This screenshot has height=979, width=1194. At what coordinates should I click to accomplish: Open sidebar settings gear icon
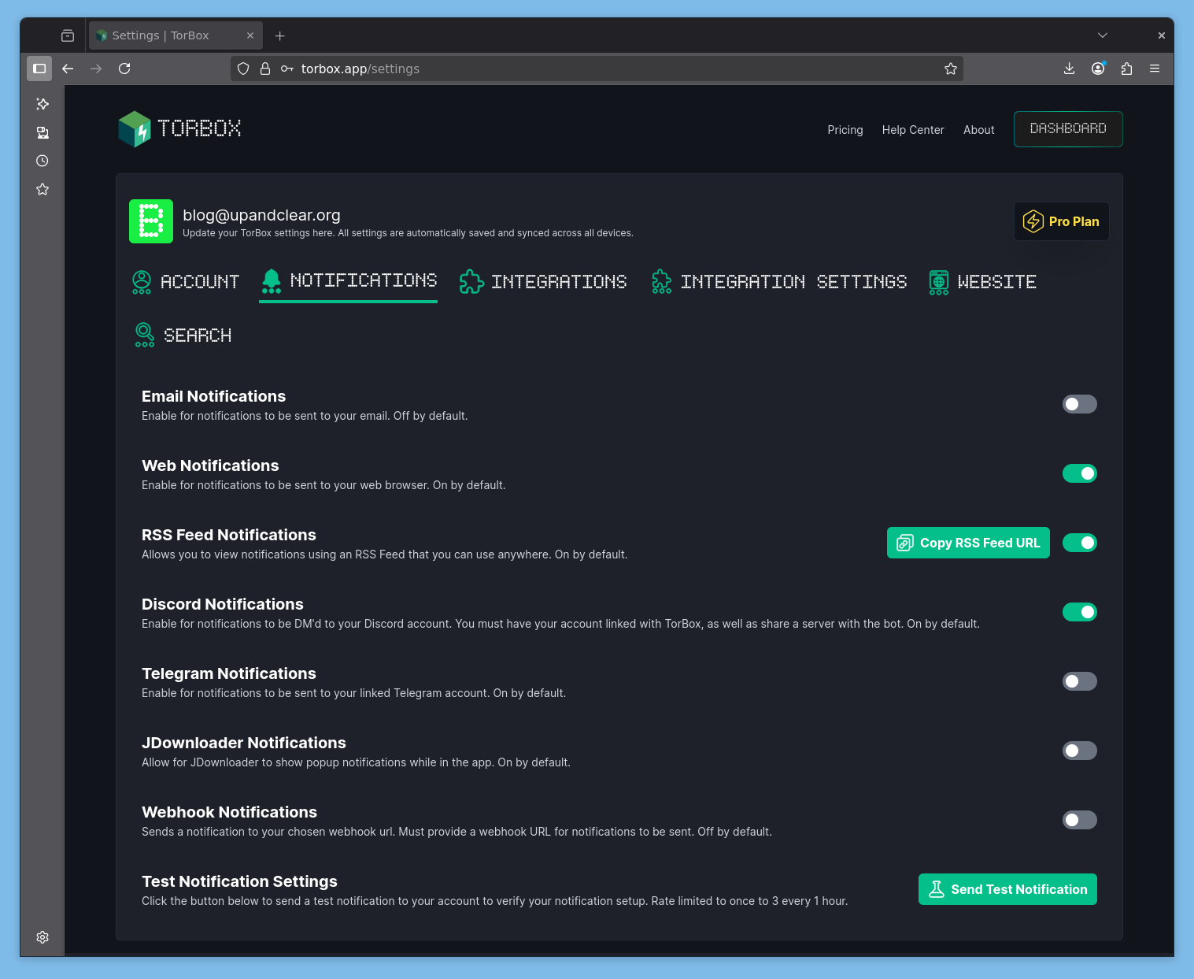[43, 937]
